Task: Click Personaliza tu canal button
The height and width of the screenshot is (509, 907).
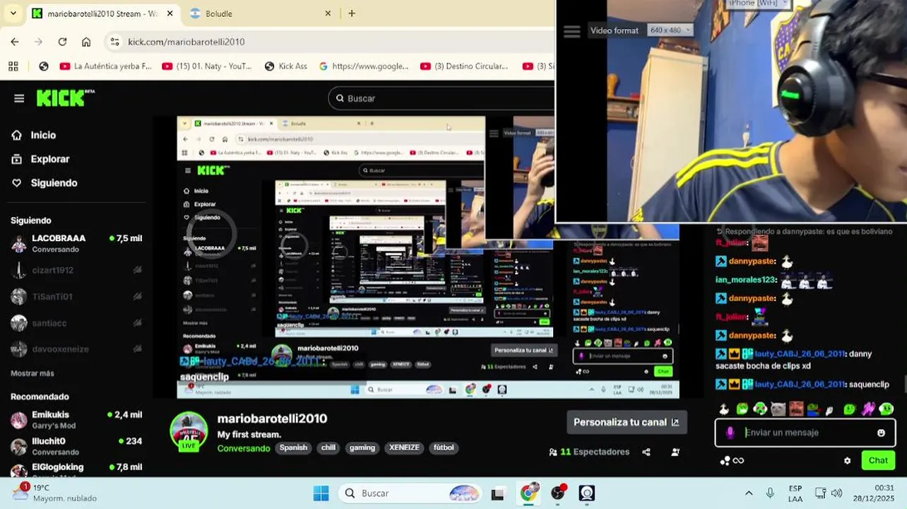Action: tap(626, 422)
